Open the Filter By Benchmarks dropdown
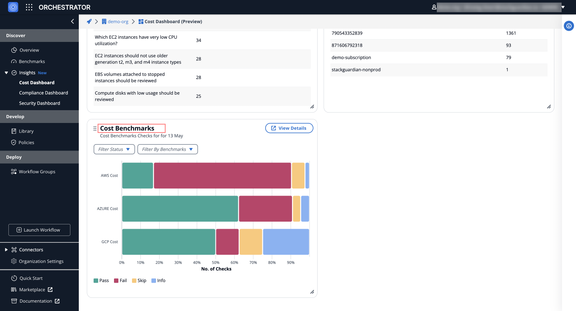Viewport: 576px width, 311px height. click(x=168, y=149)
